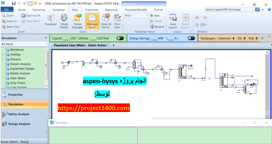272x144 pixels.
Task: Select Equipment Design in the tree
Action: pos(20,69)
